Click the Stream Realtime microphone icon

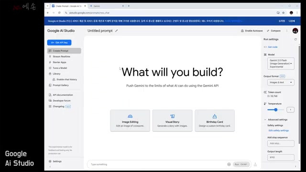(x=50, y=56)
